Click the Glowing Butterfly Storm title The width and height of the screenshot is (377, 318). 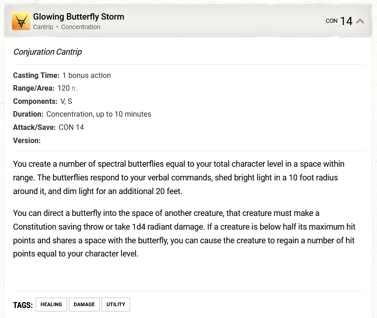79,17
